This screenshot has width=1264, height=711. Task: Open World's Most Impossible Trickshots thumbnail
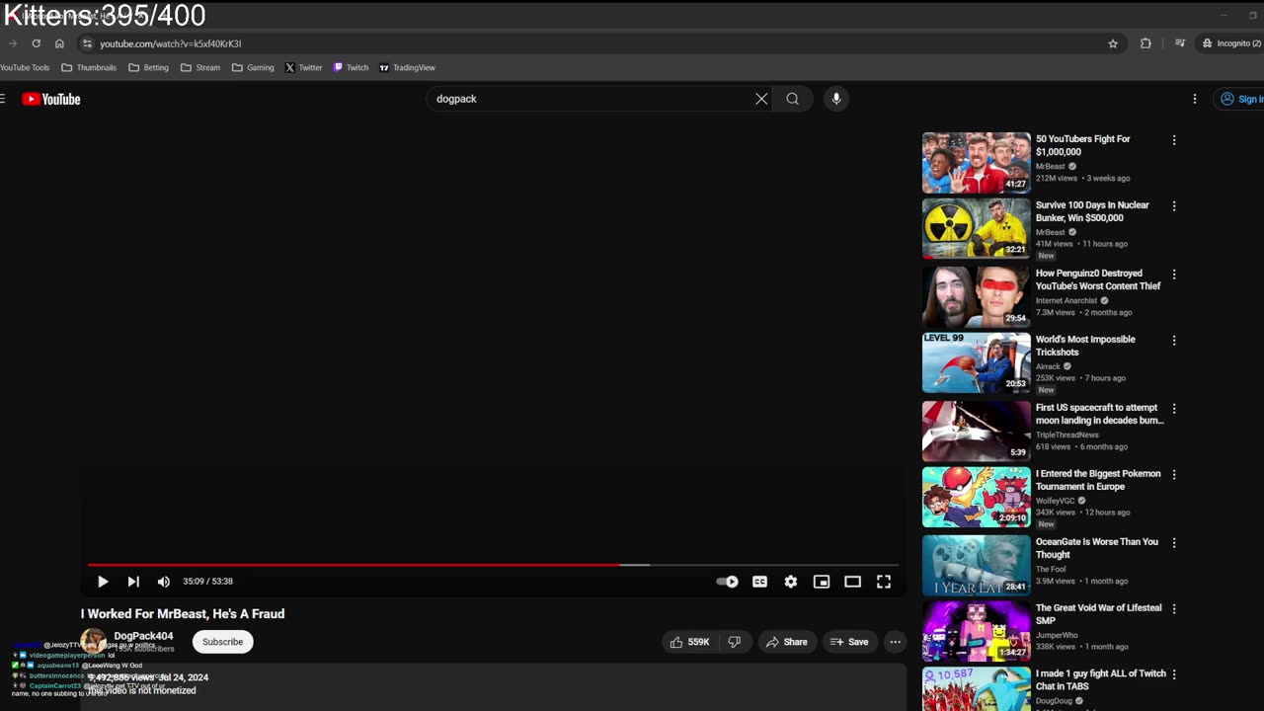click(x=976, y=362)
